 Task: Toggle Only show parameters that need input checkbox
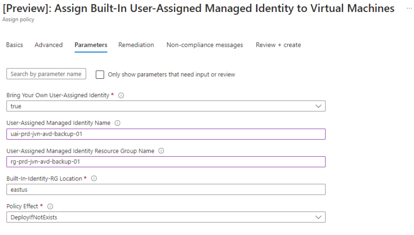point(100,74)
